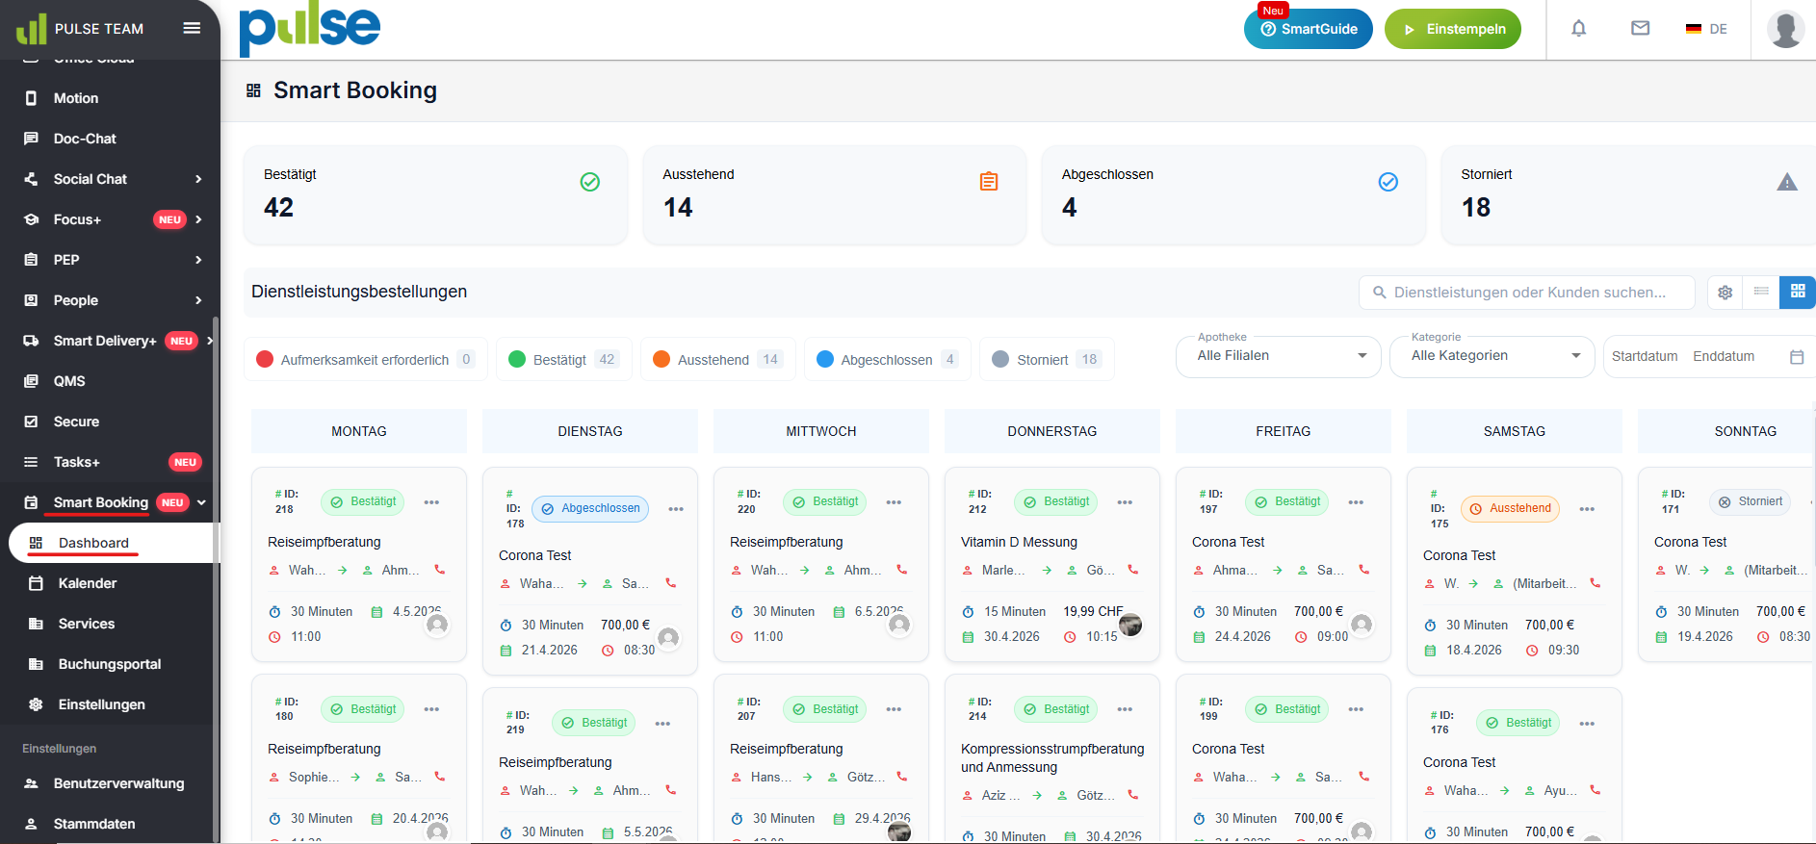The image size is (1816, 844).
Task: Open the table settings gear icon
Action: pyautogui.click(x=1725, y=293)
